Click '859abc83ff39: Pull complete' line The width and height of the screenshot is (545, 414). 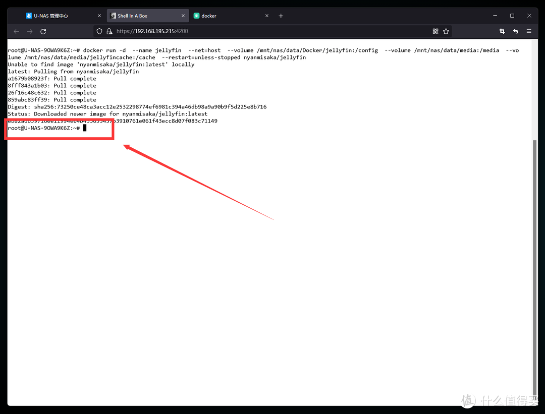(52, 100)
